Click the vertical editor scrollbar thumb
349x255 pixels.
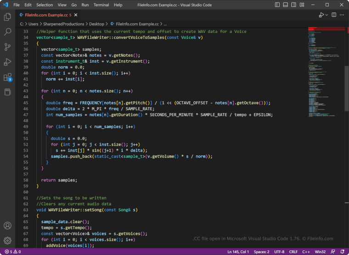coord(347,88)
